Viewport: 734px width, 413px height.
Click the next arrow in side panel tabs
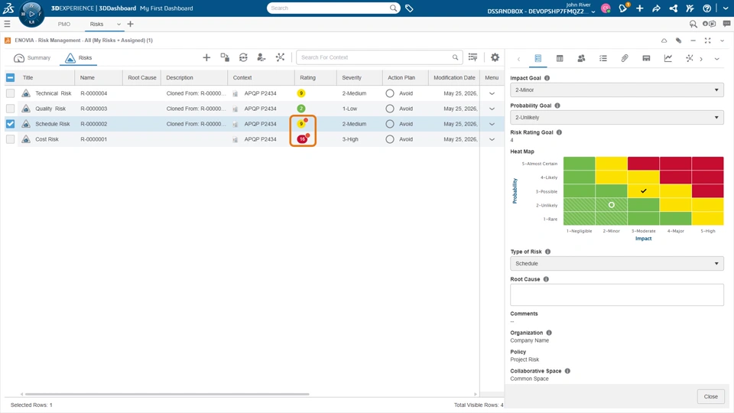click(x=701, y=59)
